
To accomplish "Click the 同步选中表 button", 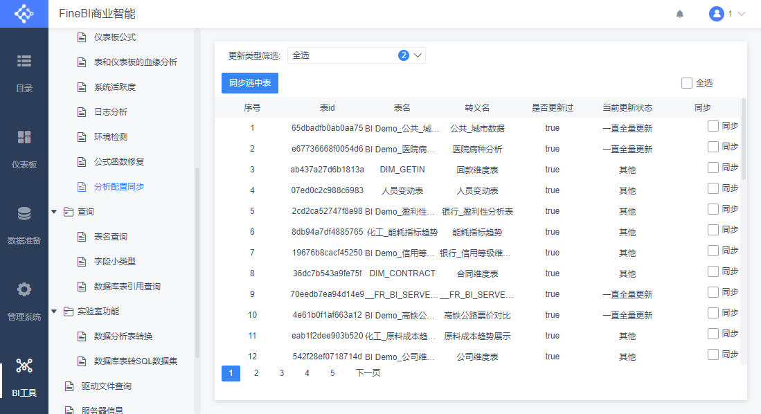I will 250,83.
